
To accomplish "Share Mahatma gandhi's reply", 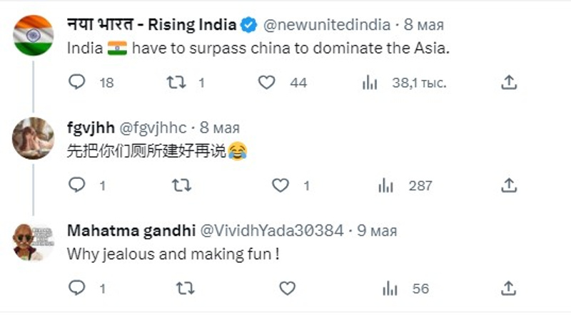I will click(x=508, y=289).
